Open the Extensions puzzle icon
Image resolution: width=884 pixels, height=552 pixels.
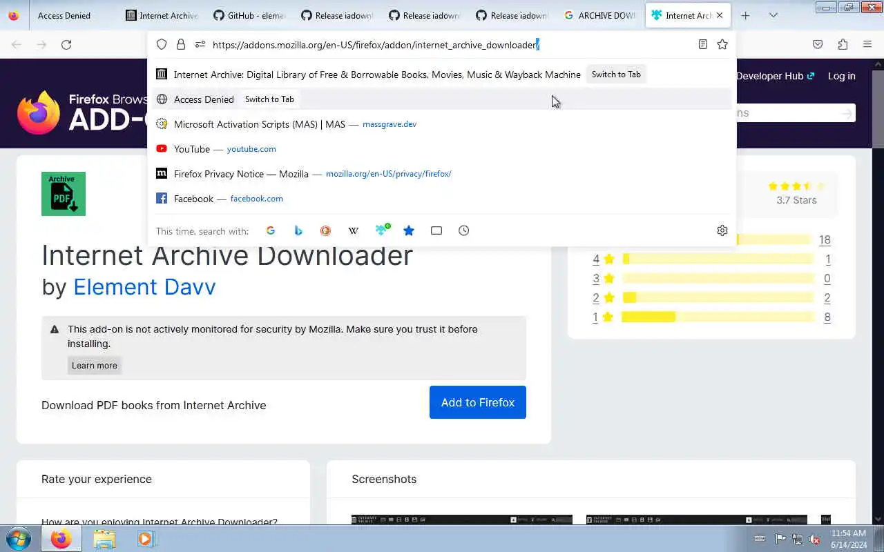(843, 44)
